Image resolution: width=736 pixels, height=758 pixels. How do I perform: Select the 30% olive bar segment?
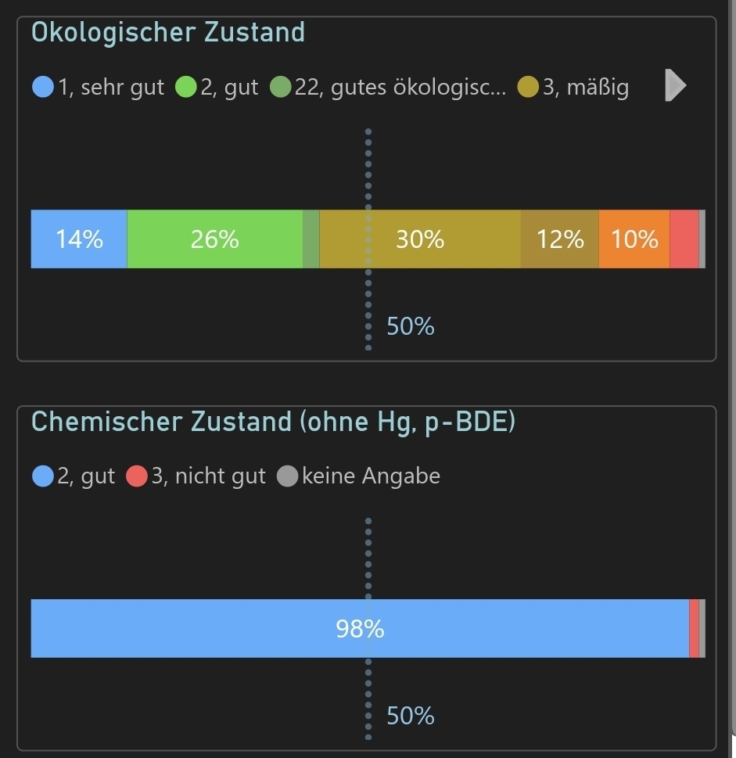[x=420, y=239]
